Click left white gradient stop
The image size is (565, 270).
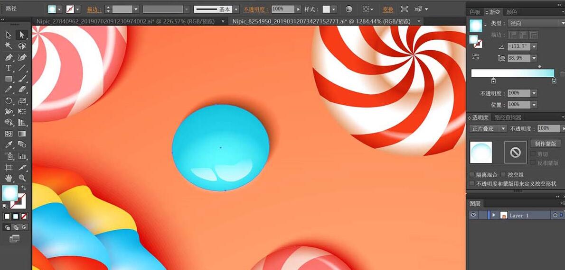493,81
